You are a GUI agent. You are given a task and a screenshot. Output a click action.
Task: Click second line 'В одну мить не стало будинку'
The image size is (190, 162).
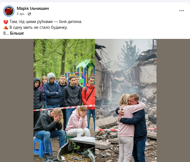pos(39,28)
